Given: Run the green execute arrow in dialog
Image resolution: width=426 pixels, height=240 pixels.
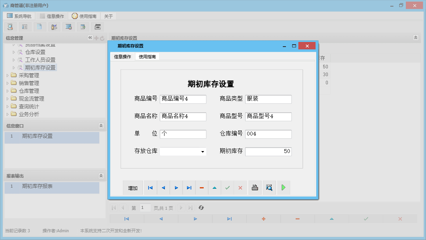Looking at the screenshot, I should [x=283, y=188].
